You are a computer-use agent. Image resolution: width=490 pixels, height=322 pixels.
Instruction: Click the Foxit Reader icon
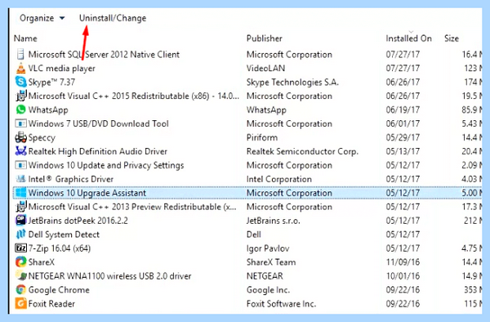[x=20, y=303]
